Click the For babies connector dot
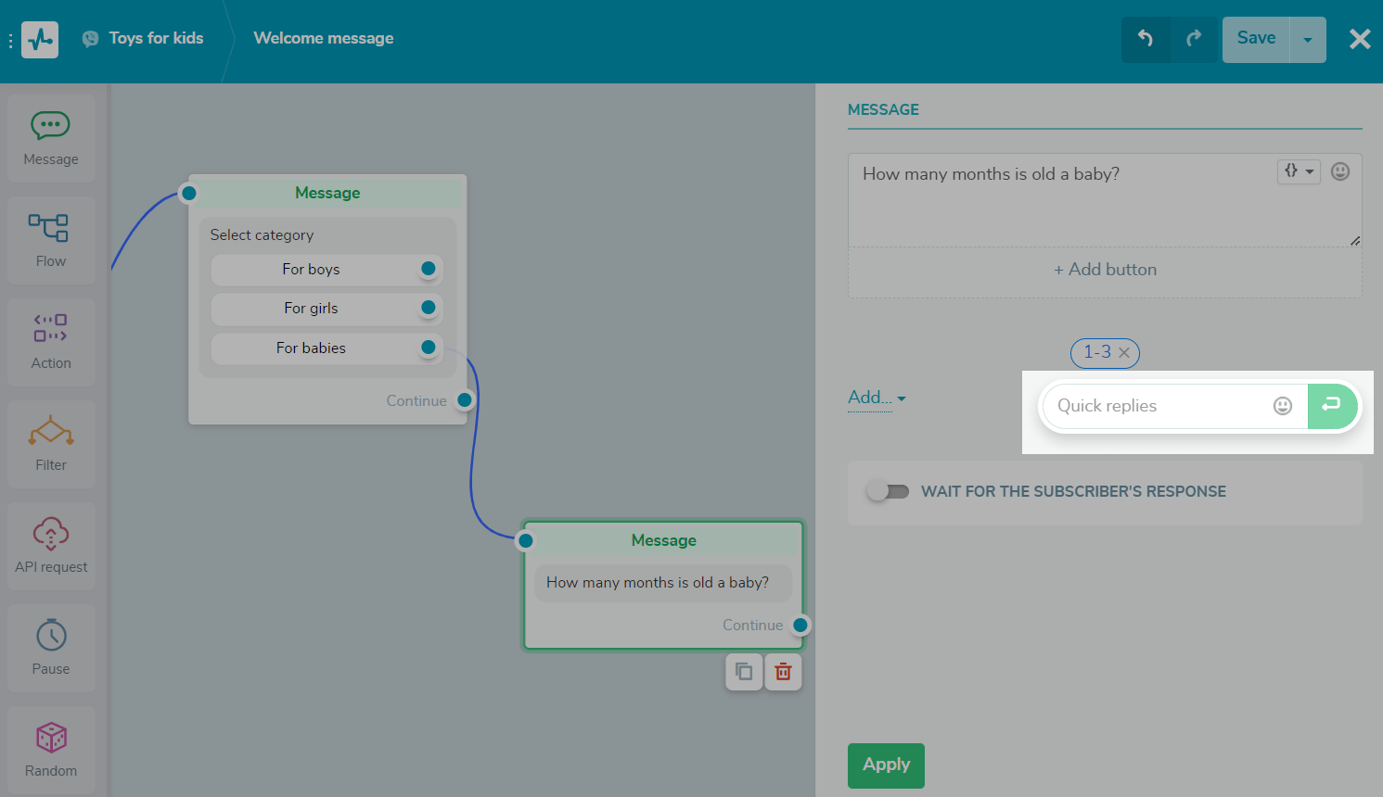This screenshot has width=1383, height=797. [x=429, y=348]
